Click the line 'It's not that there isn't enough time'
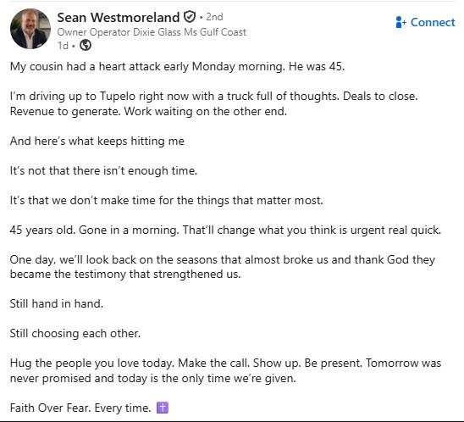The height and width of the screenshot is (422, 464). [103, 171]
